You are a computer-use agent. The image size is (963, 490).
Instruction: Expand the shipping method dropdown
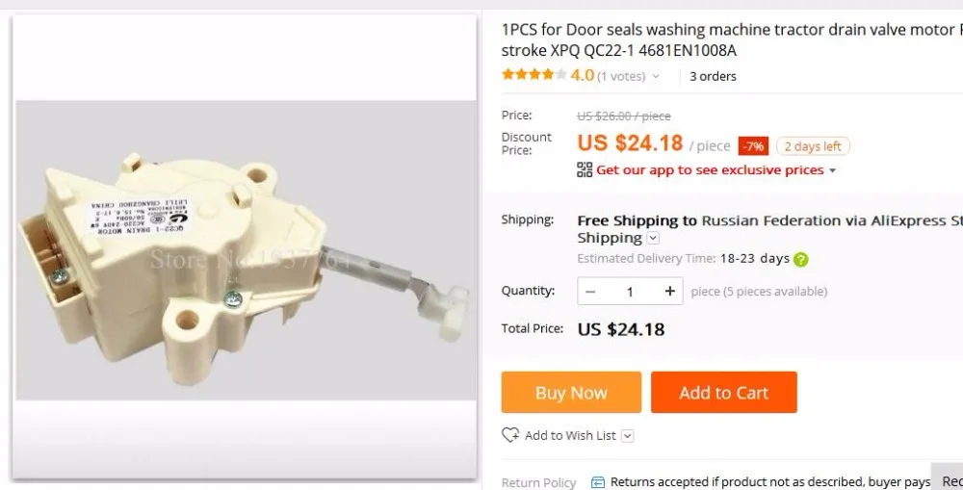[x=654, y=238]
